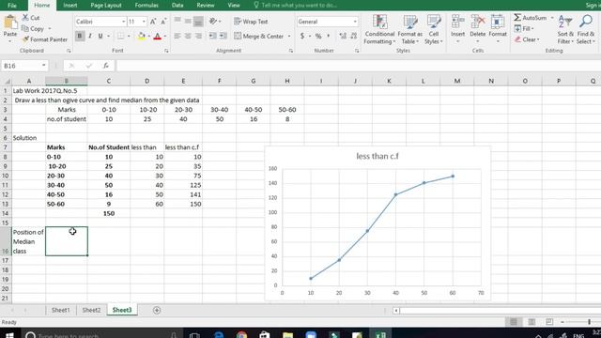Open the Cell Styles gallery

[434, 30]
